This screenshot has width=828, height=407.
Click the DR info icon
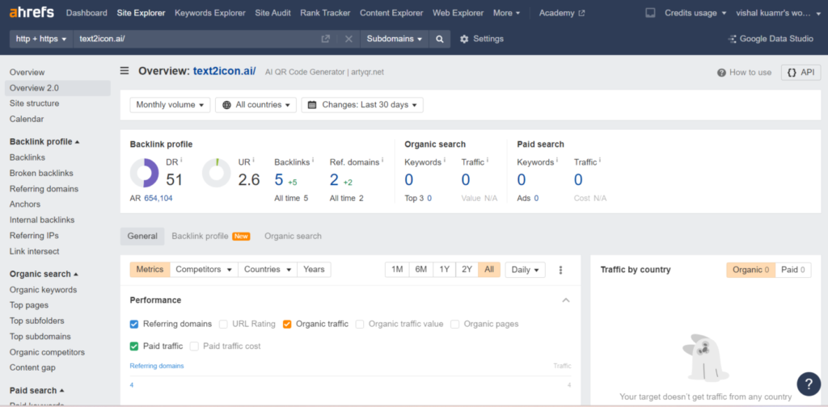pyautogui.click(x=181, y=160)
